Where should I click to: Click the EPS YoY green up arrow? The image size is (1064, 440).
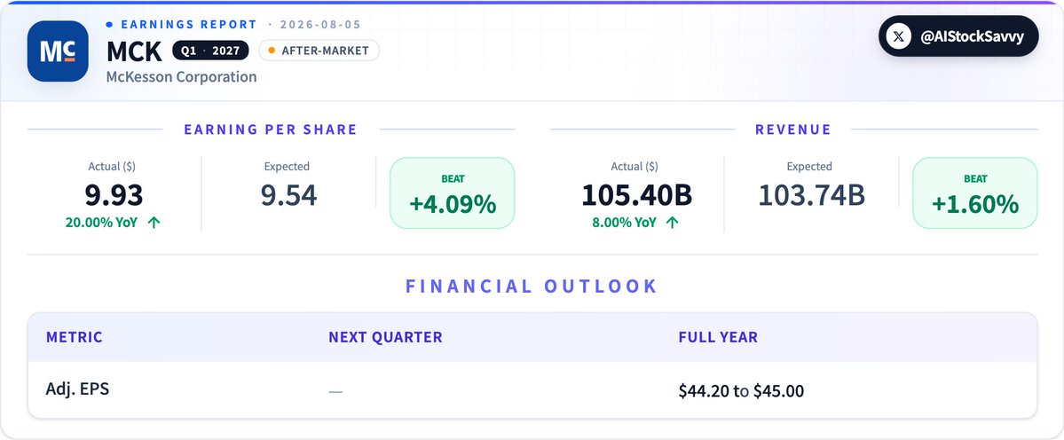point(154,223)
